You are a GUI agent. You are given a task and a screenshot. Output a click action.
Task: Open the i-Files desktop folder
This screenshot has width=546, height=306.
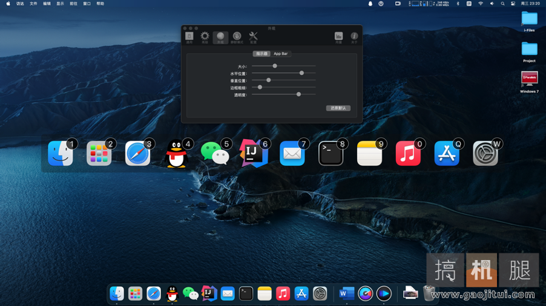click(x=529, y=21)
